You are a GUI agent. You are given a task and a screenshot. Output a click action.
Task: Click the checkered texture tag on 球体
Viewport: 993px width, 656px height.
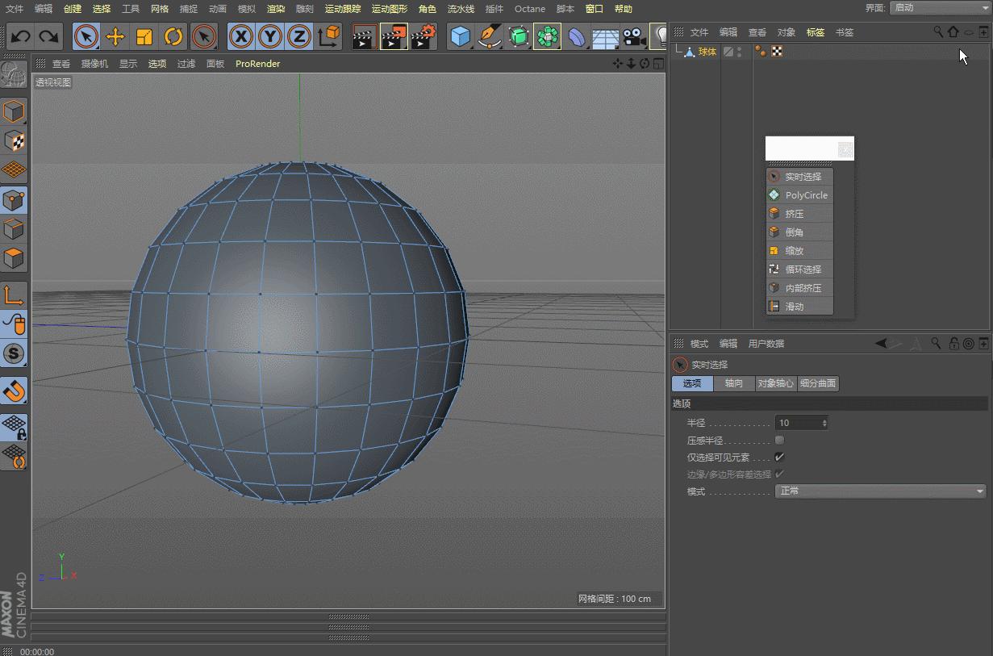pos(777,52)
